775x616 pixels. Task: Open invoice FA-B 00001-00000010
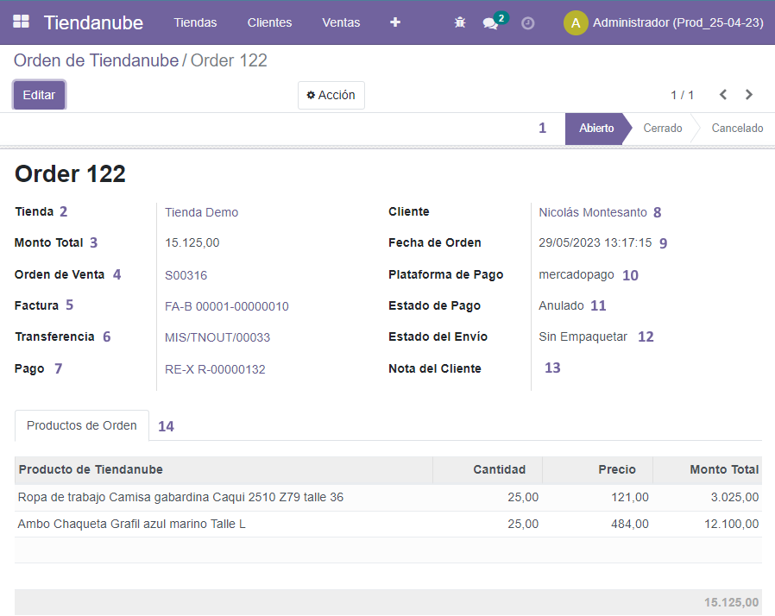pos(226,306)
